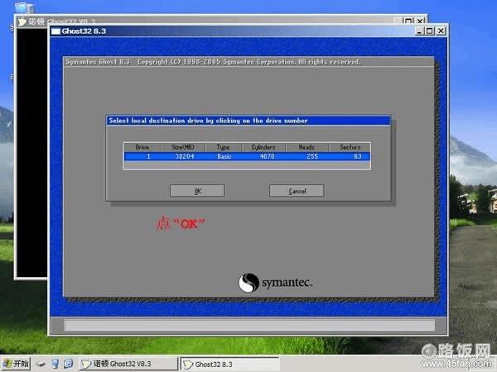Click the Sectors column header
Image resolution: width=497 pixels, height=372 pixels.
(x=350, y=147)
